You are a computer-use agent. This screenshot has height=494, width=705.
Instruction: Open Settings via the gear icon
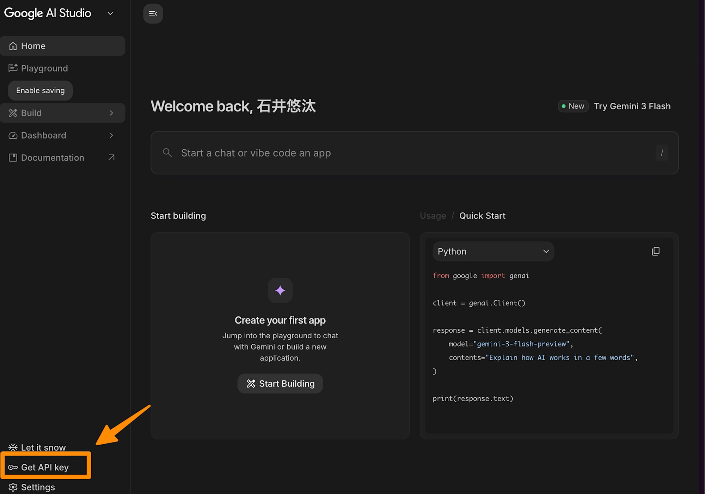(13, 487)
